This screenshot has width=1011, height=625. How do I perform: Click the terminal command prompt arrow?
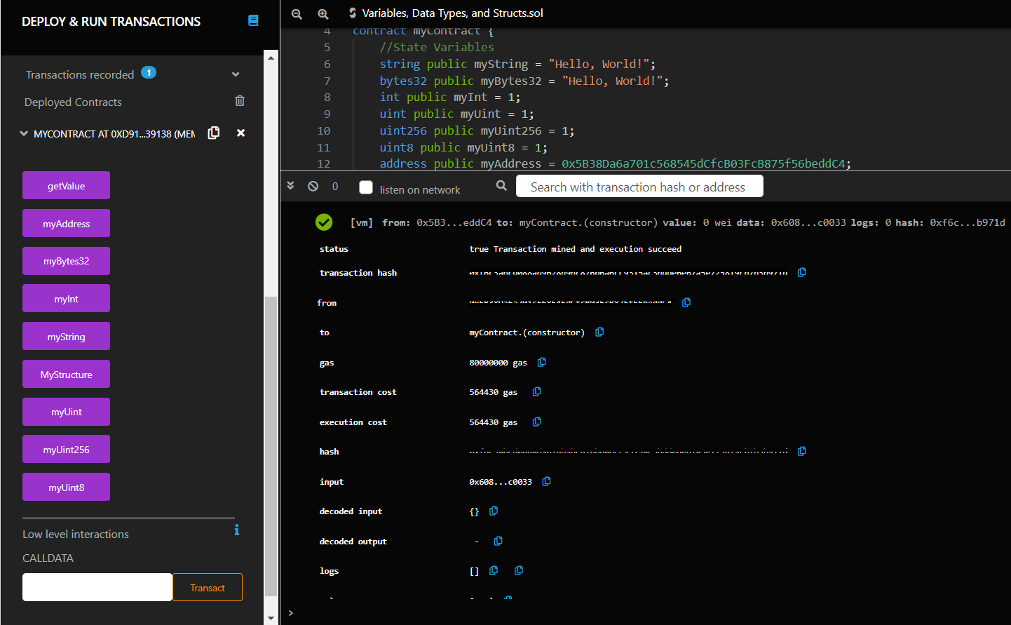pyautogui.click(x=291, y=613)
